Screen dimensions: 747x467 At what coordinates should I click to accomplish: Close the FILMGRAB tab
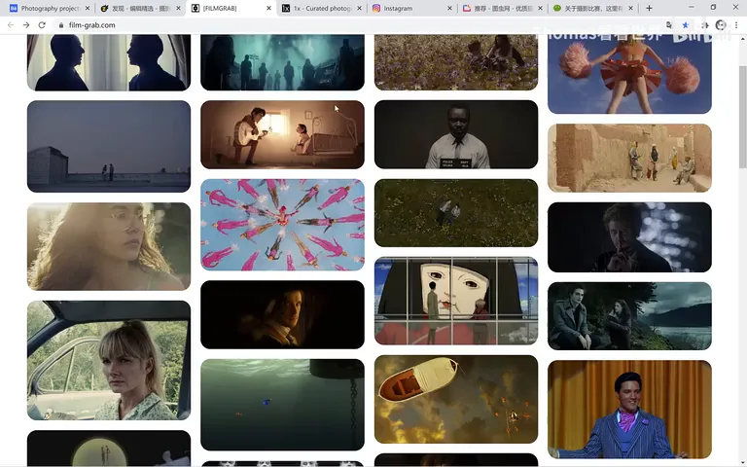coord(268,8)
